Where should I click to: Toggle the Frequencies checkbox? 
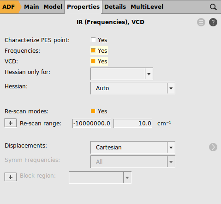93,50
